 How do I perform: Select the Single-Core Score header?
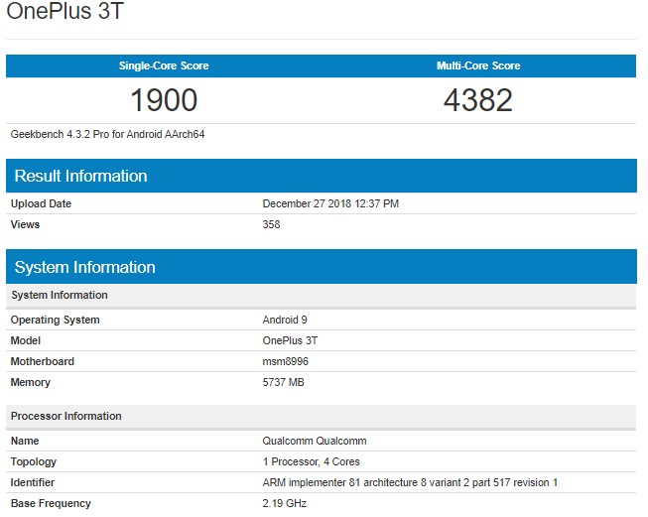pos(164,65)
